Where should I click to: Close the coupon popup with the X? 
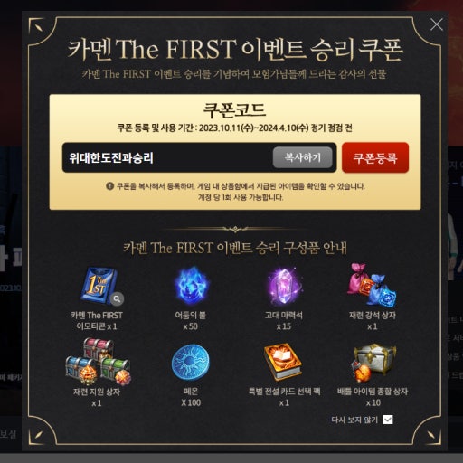tap(437, 24)
